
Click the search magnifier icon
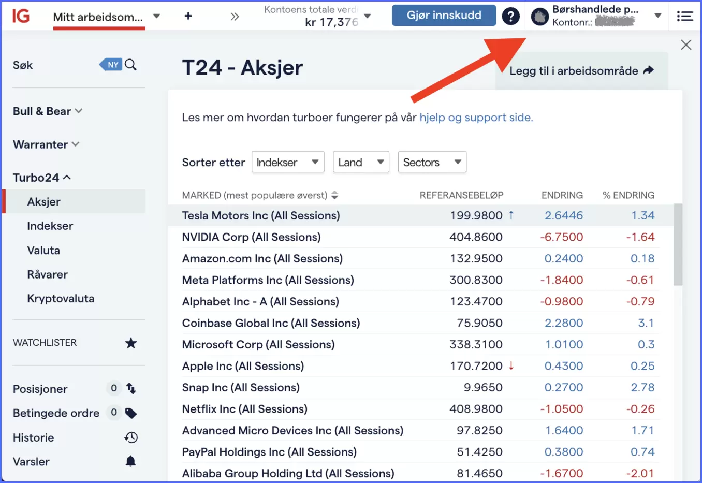point(131,65)
